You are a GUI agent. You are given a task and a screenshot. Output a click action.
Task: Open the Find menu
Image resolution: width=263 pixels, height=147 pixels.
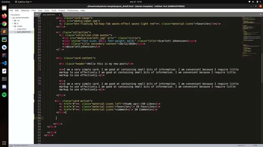point(34,11)
